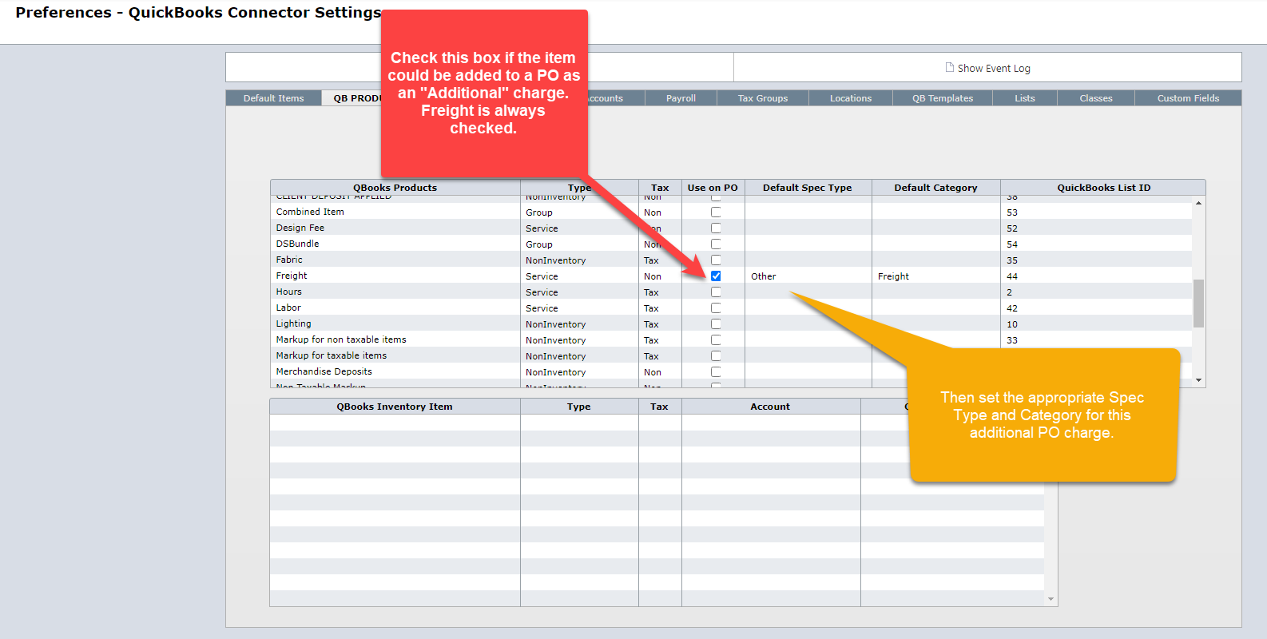Check Use on PO for Combined Item
The image size is (1267, 639).
[716, 212]
